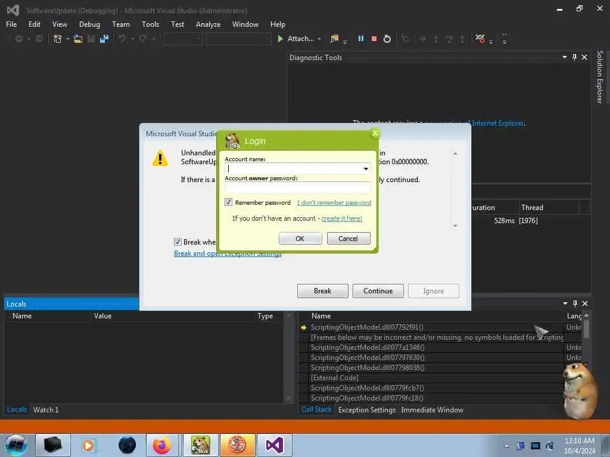Click the New Project toolbar icon
The width and height of the screenshot is (610, 457).
point(58,39)
